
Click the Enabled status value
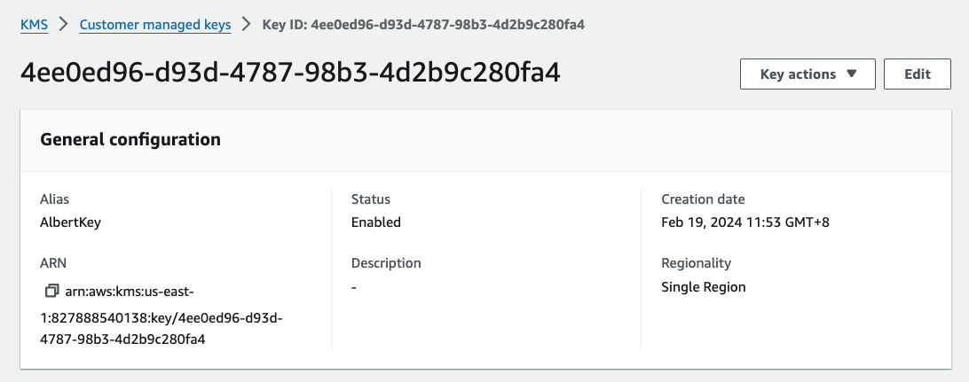coord(375,222)
